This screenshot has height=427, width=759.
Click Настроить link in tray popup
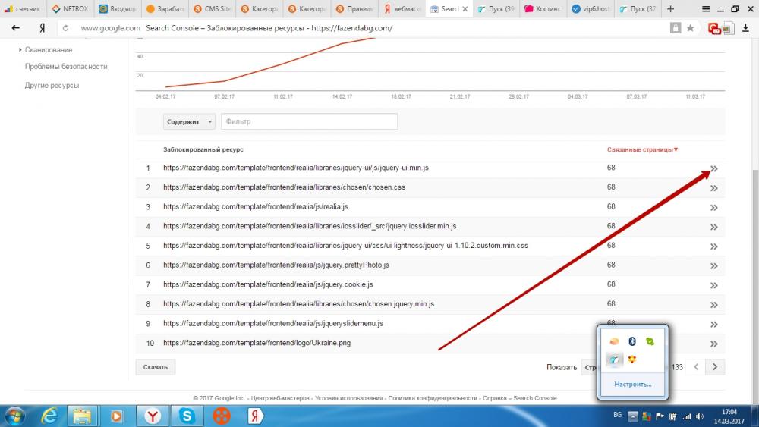click(x=633, y=385)
